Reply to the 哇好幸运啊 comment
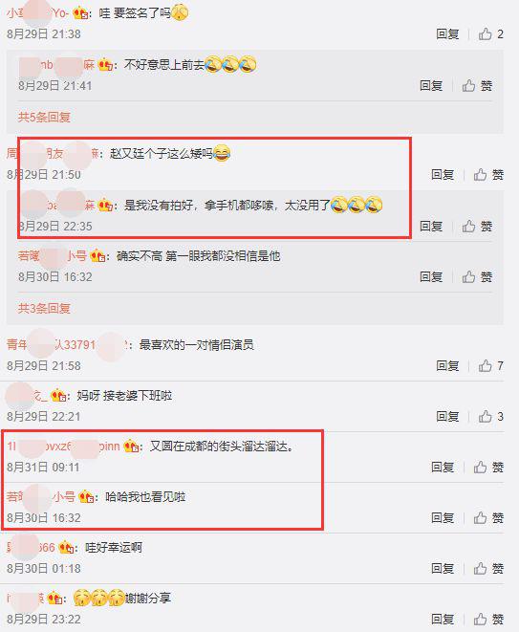This screenshot has height=632, width=519. [443, 568]
